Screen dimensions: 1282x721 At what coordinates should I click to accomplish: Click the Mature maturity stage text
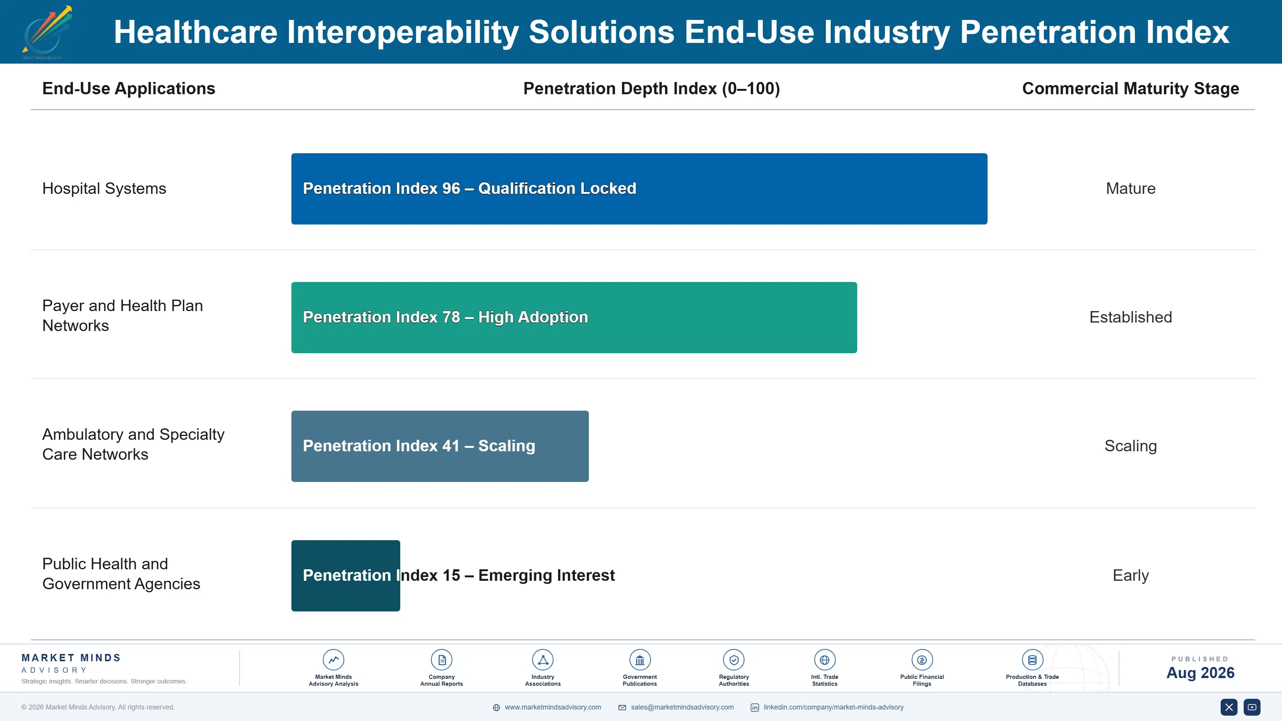(1130, 188)
